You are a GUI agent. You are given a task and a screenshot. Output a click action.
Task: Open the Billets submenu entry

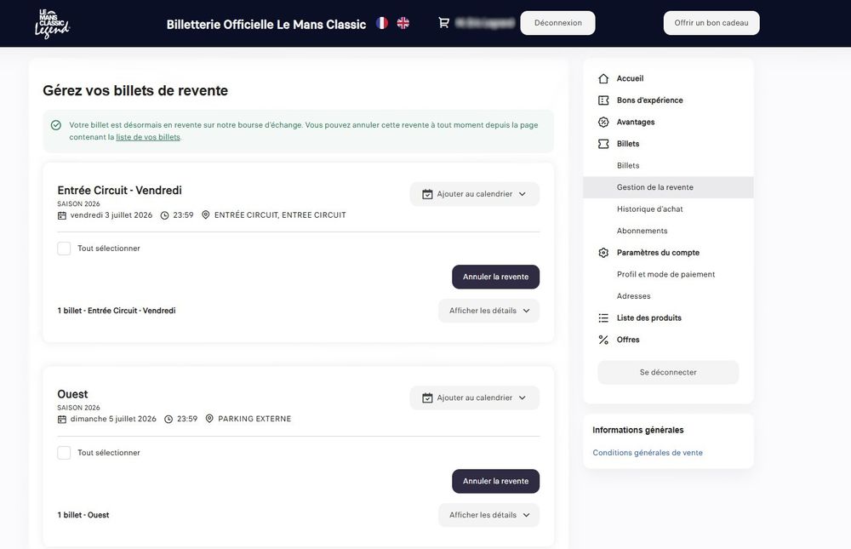click(x=628, y=166)
